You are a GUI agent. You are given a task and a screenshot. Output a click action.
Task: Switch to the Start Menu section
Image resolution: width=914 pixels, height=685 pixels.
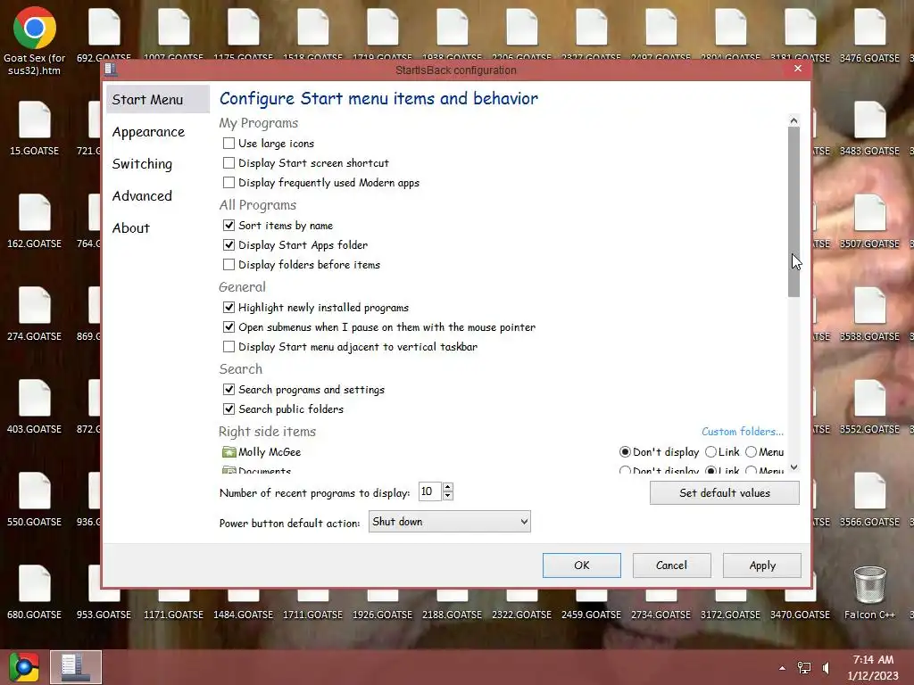point(157,100)
